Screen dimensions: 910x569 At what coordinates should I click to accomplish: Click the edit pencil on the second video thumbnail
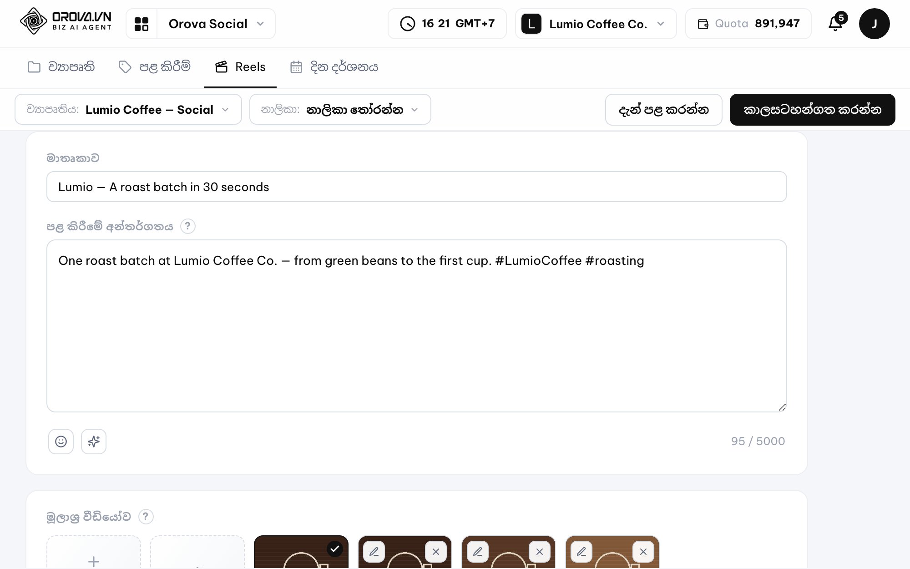(374, 552)
